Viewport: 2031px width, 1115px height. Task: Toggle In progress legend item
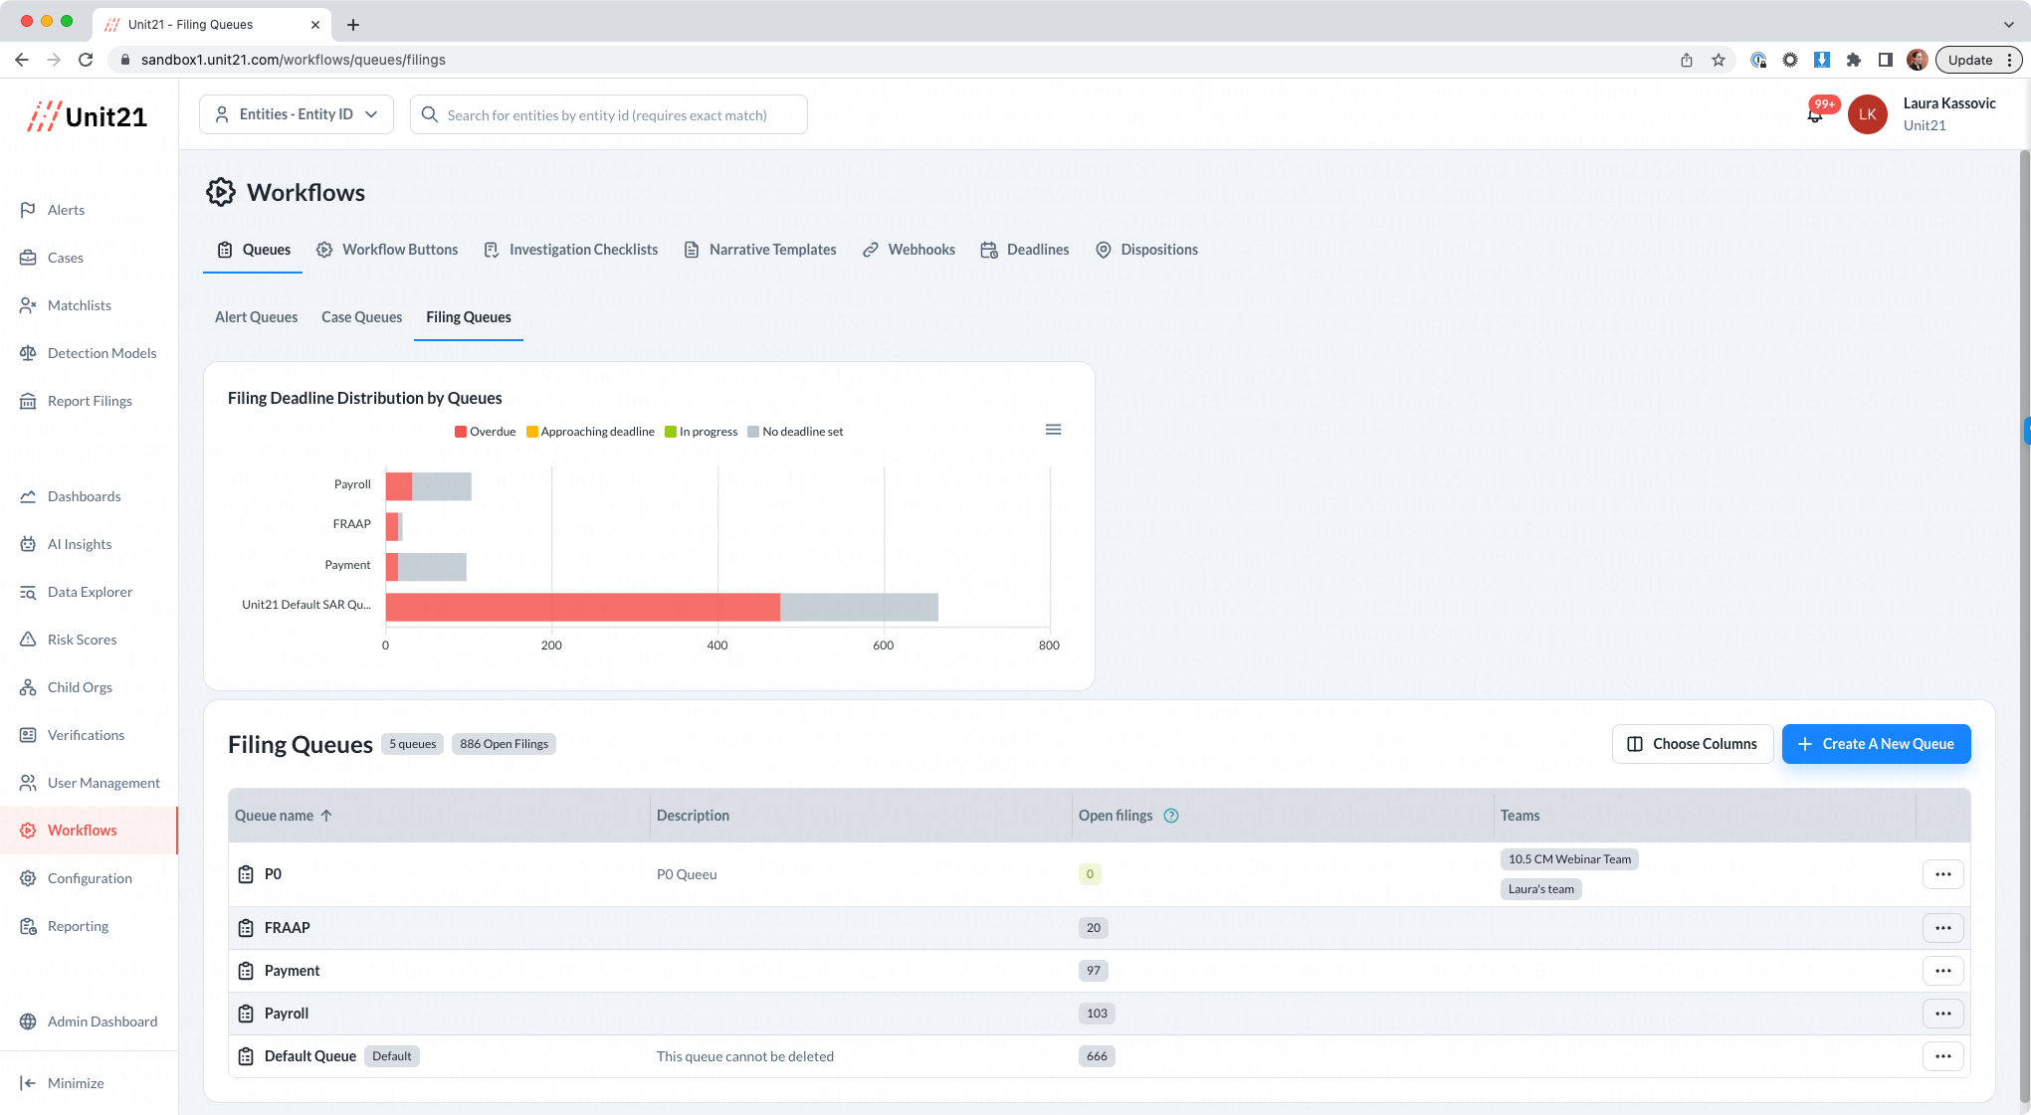click(702, 432)
